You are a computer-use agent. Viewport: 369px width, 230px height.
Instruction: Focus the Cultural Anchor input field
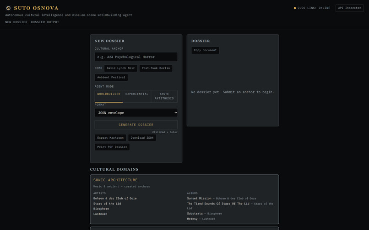(x=136, y=57)
